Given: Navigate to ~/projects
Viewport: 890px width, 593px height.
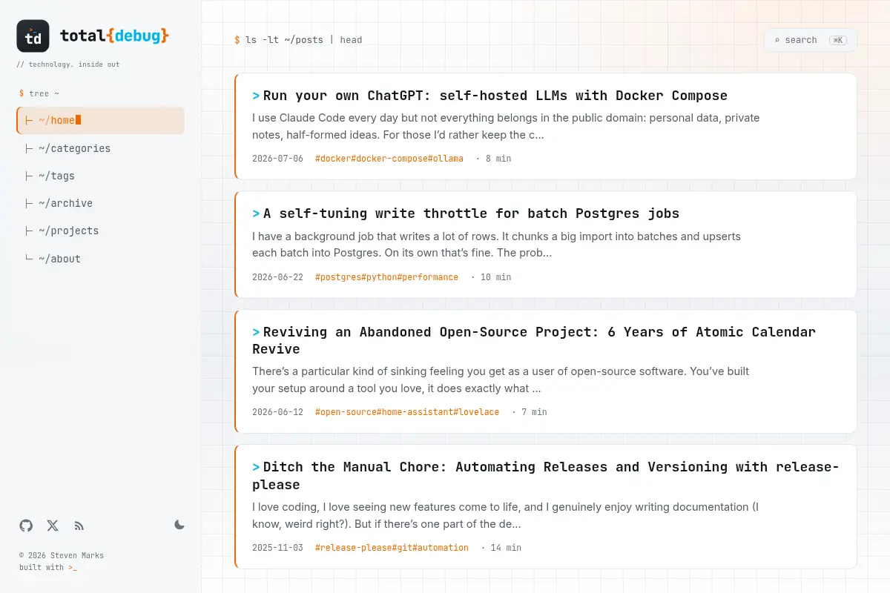Looking at the screenshot, I should pyautogui.click(x=100, y=231).
